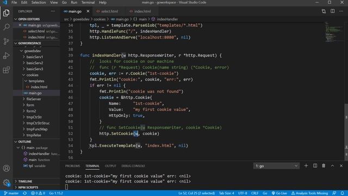Switch to the Output panel tab
The image size is (348, 196).
[x=110, y=166]
